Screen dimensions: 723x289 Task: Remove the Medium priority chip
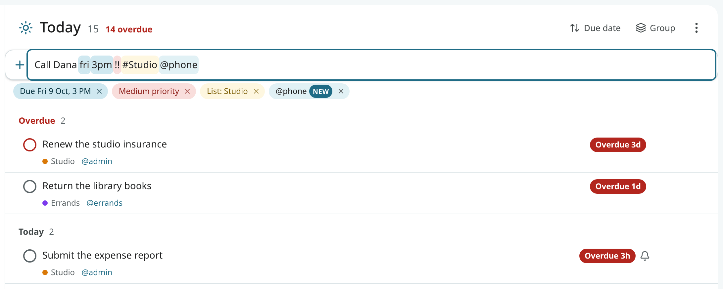[x=187, y=91]
